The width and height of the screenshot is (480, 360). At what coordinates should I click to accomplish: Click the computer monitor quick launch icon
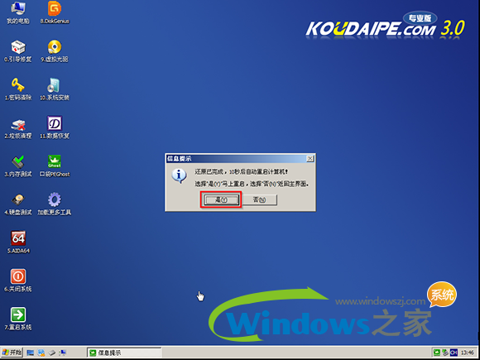[63, 353]
